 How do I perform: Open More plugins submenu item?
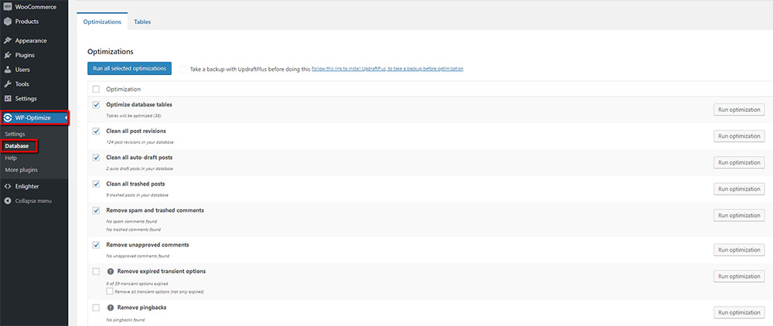tap(21, 170)
